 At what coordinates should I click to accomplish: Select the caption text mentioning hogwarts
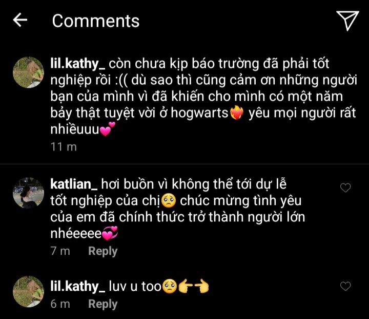pyautogui.click(x=203, y=96)
